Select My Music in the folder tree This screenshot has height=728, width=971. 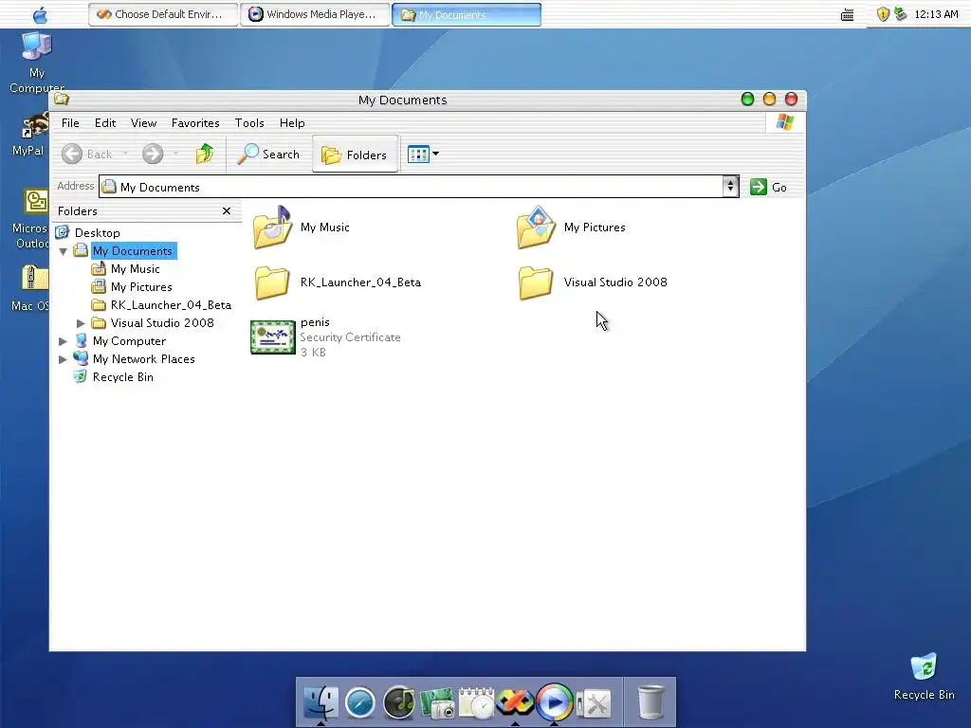point(135,268)
